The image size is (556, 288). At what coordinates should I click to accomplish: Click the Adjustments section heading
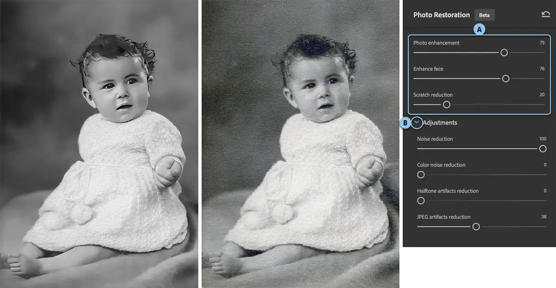(440, 123)
